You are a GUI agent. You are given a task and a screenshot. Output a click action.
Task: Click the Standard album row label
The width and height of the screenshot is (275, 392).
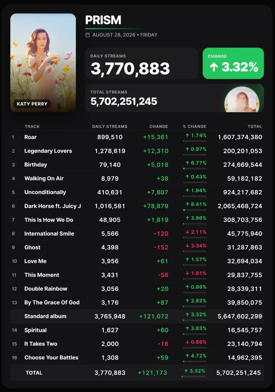(x=45, y=316)
